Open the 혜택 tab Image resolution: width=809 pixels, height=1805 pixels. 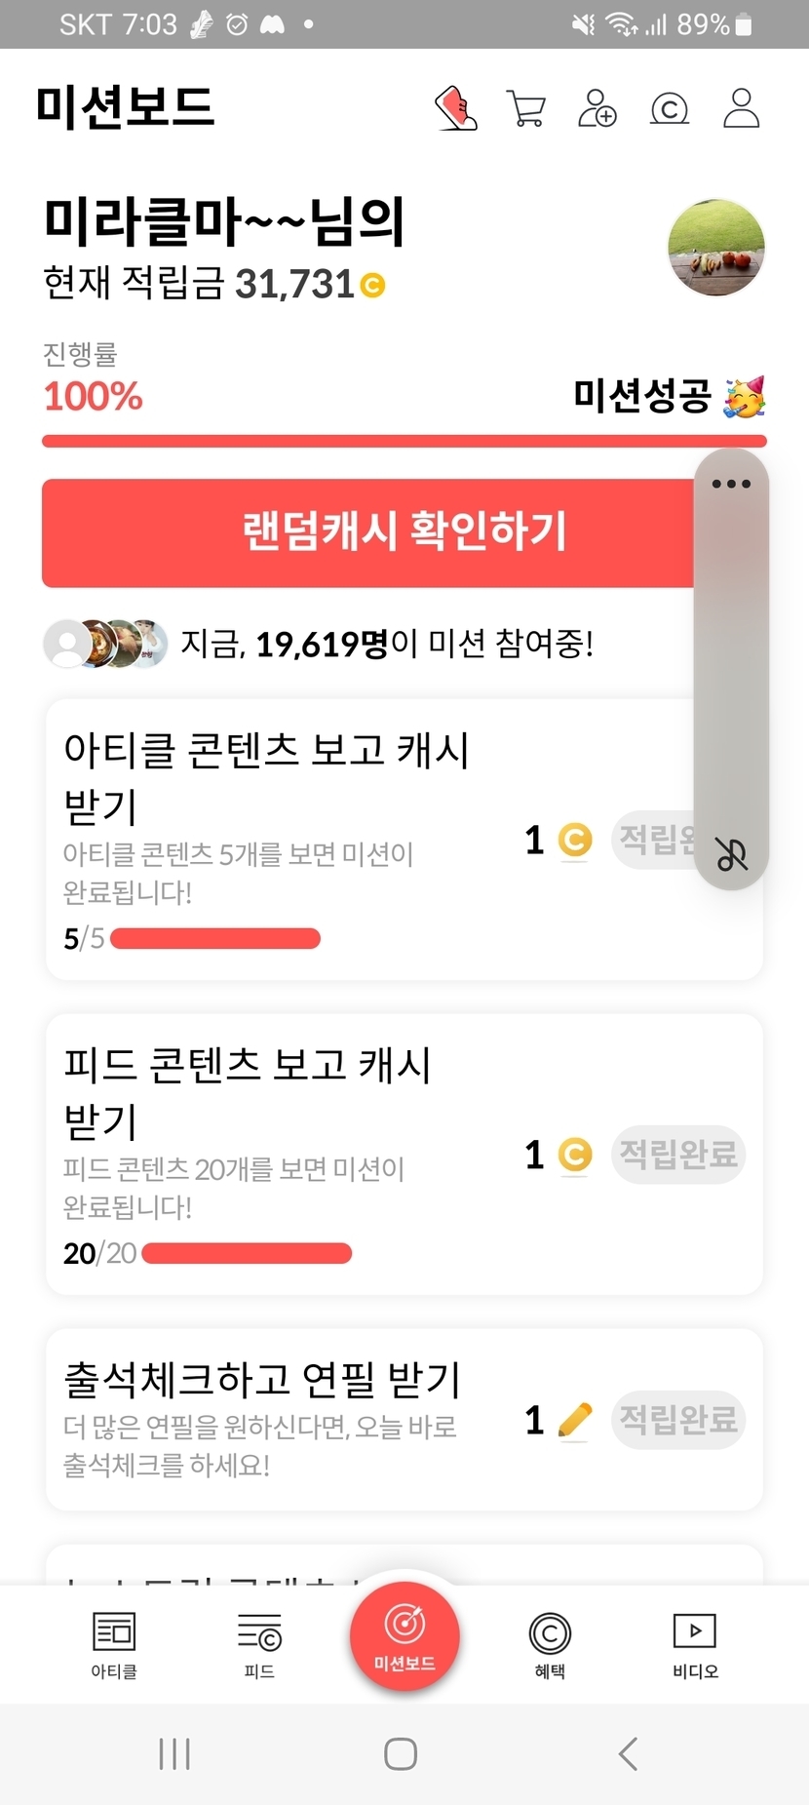point(550,1645)
